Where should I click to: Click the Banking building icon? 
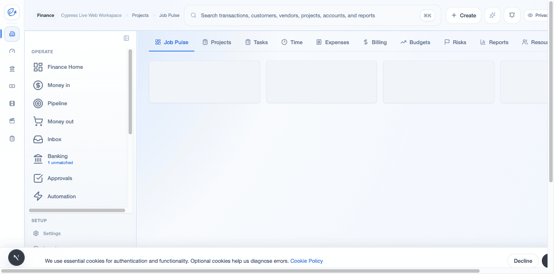[x=38, y=159]
